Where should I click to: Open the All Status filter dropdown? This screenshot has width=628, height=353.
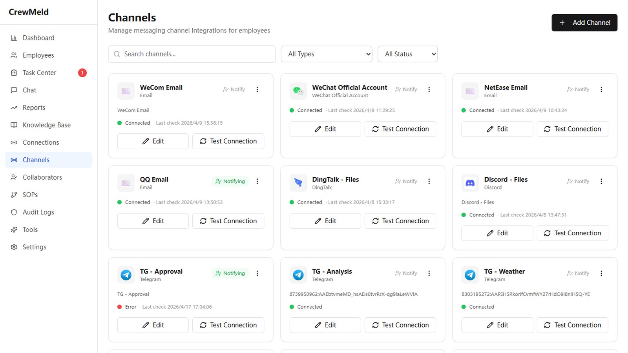coord(407,54)
